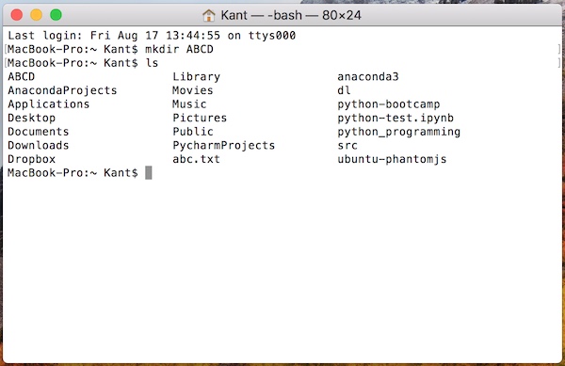Click the home folder icon in title bar
The width and height of the screenshot is (565, 366).
[209, 15]
